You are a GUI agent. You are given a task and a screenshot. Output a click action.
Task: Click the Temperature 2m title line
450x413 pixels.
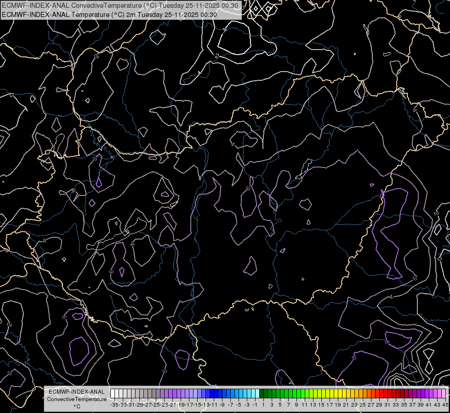pos(109,15)
